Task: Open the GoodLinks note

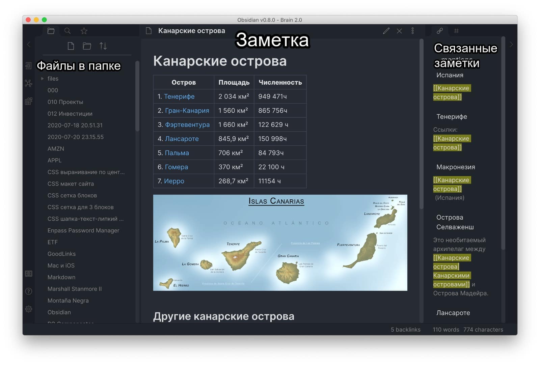Action: pyautogui.click(x=61, y=254)
